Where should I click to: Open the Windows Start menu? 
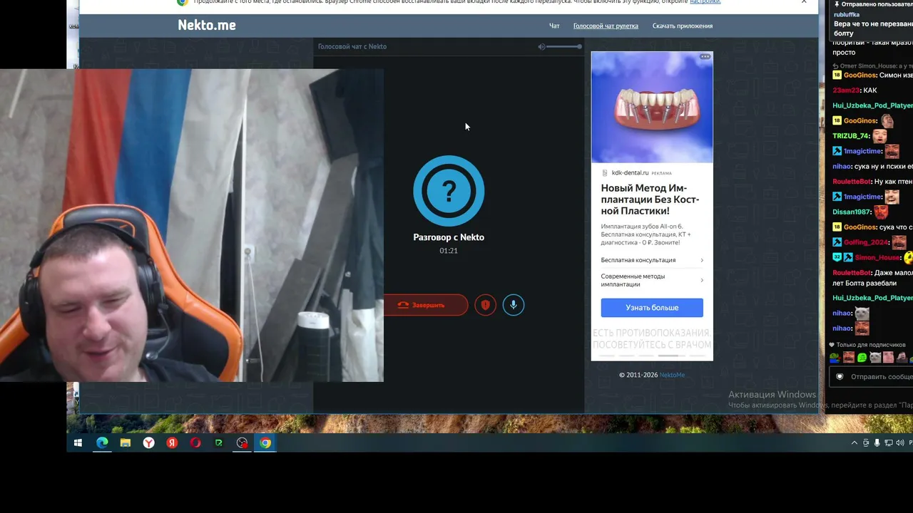click(x=78, y=442)
